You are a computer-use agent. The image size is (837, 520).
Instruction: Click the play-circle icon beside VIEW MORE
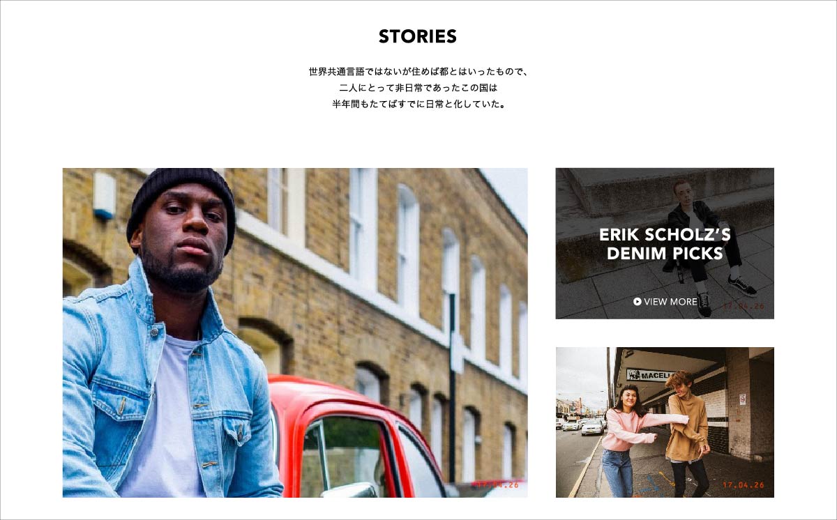click(638, 302)
